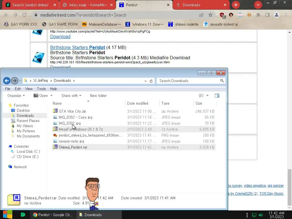Open MalwareDatabase bookmark
This screenshot has width=292, height=219.
[102, 24]
